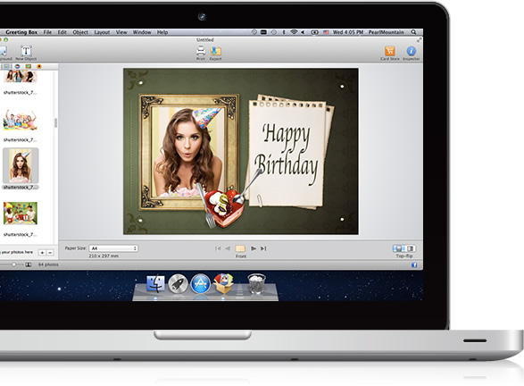Open Trash from the Dock
The width and height of the screenshot is (524, 386).
pyautogui.click(x=256, y=283)
